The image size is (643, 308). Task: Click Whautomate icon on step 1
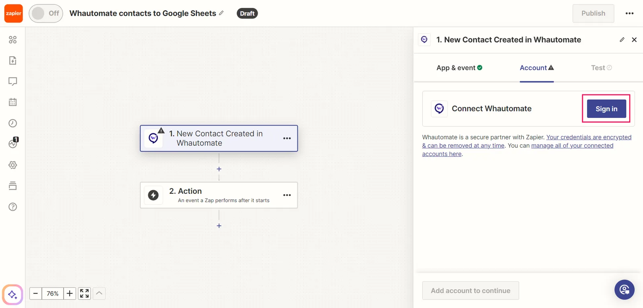(x=154, y=138)
